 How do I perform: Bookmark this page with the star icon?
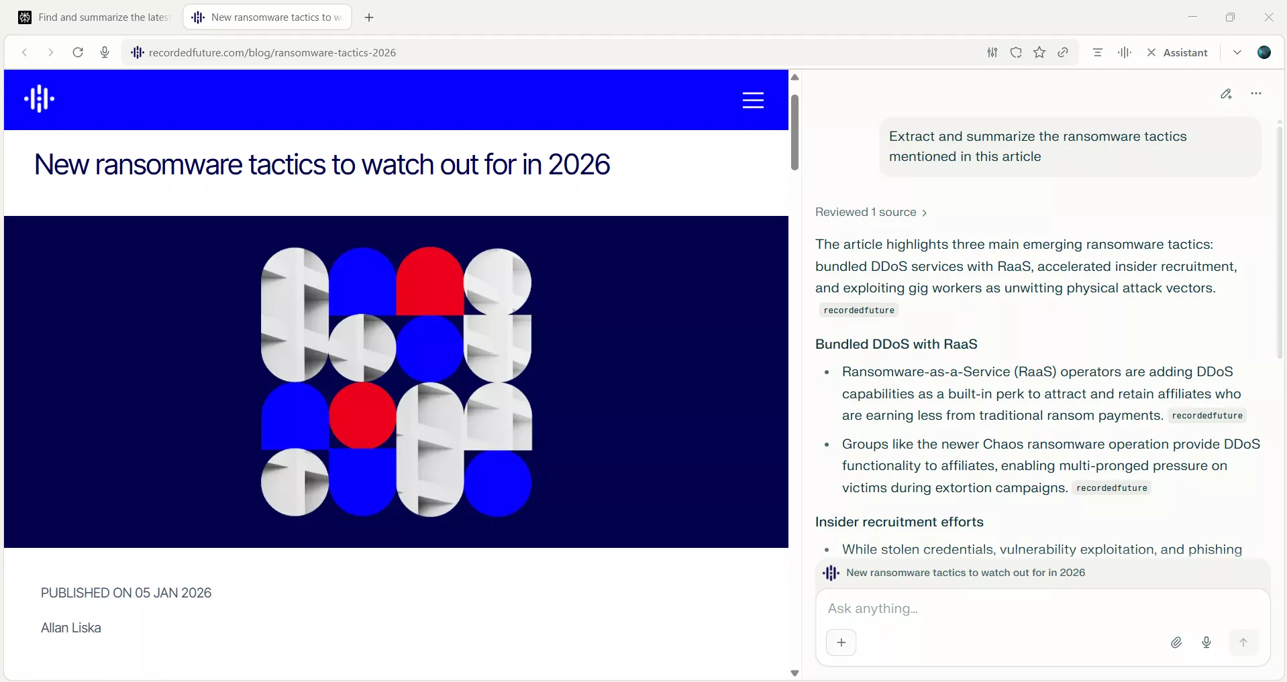[x=1039, y=52]
